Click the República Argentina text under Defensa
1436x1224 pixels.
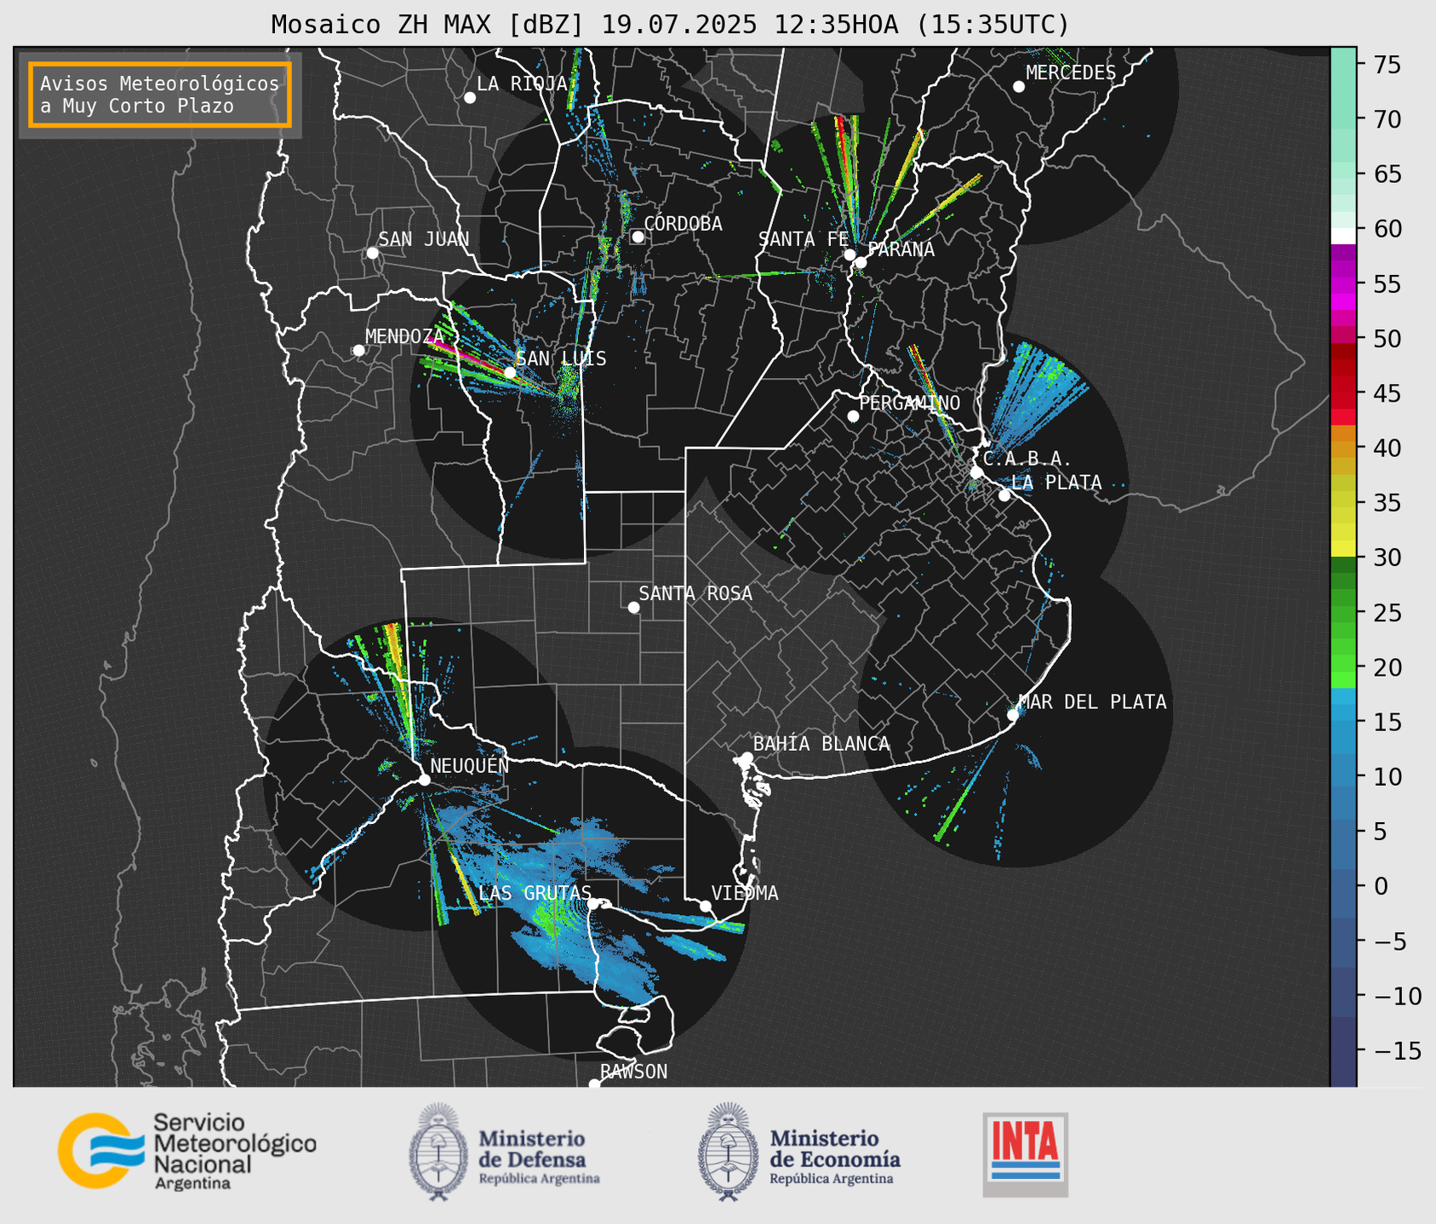[539, 1179]
